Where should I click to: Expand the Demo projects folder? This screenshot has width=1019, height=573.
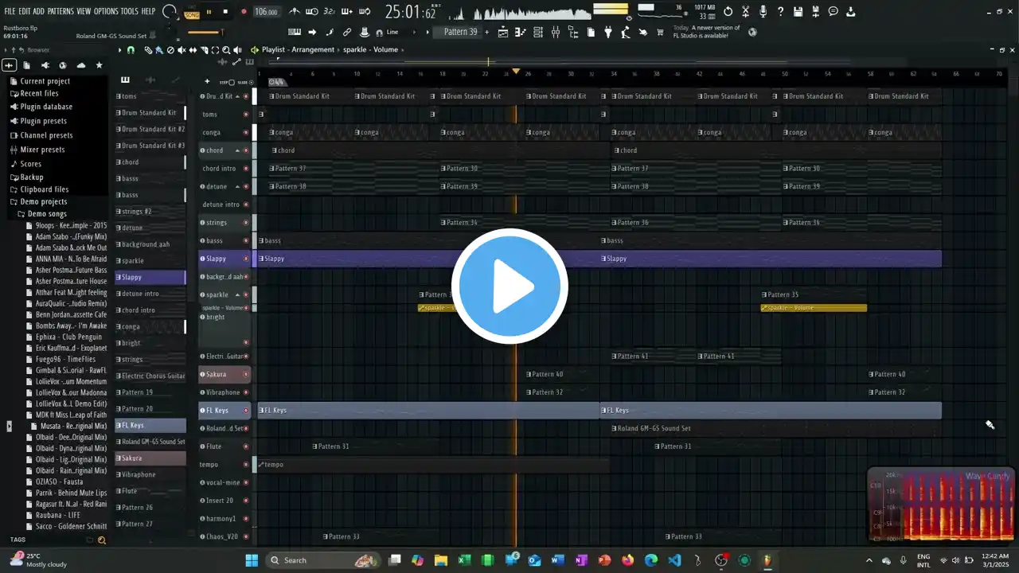pyautogui.click(x=44, y=202)
